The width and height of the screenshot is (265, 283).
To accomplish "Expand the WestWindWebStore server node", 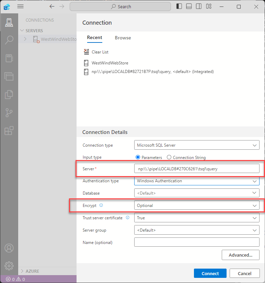I will 25,39.
